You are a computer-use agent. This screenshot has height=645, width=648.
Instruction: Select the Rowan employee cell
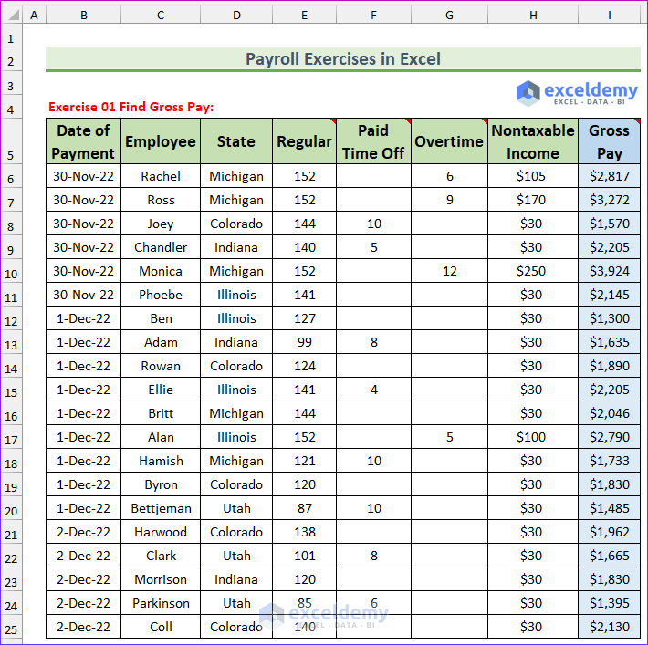(161, 366)
